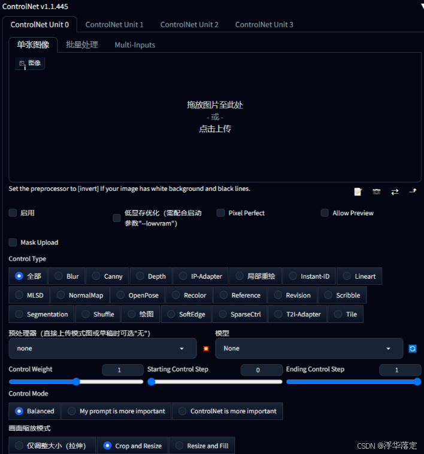Click the Control Weight slider track
The height and width of the screenshot is (454, 424).
tap(76, 382)
